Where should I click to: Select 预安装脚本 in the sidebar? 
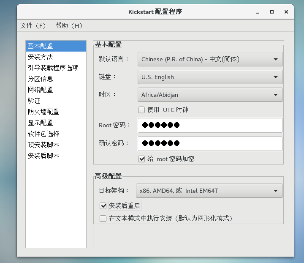pos(56,145)
